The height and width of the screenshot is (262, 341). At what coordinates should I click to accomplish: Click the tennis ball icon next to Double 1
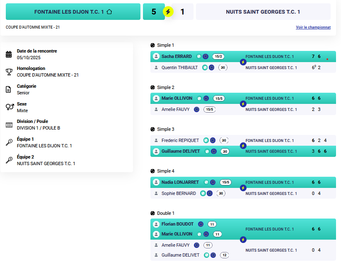pyautogui.click(x=152, y=213)
